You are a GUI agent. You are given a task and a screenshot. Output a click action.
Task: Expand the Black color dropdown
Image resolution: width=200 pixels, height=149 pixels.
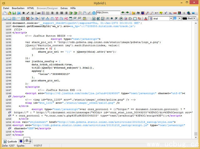(194, 18)
